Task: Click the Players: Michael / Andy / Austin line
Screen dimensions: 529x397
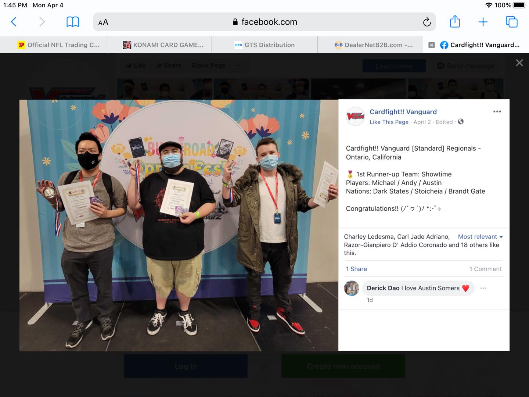Action: 393,183
